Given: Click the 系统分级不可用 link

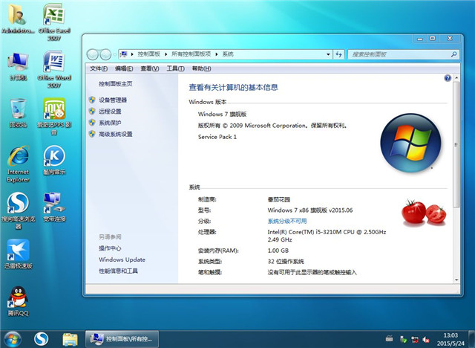Looking at the screenshot, I should point(287,221).
